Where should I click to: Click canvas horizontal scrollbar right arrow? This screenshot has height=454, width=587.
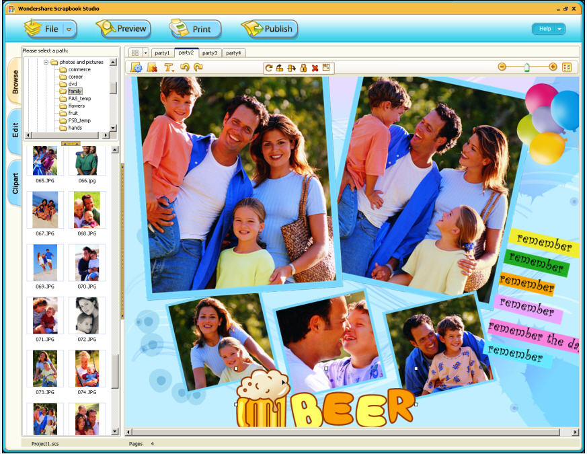tap(576, 432)
